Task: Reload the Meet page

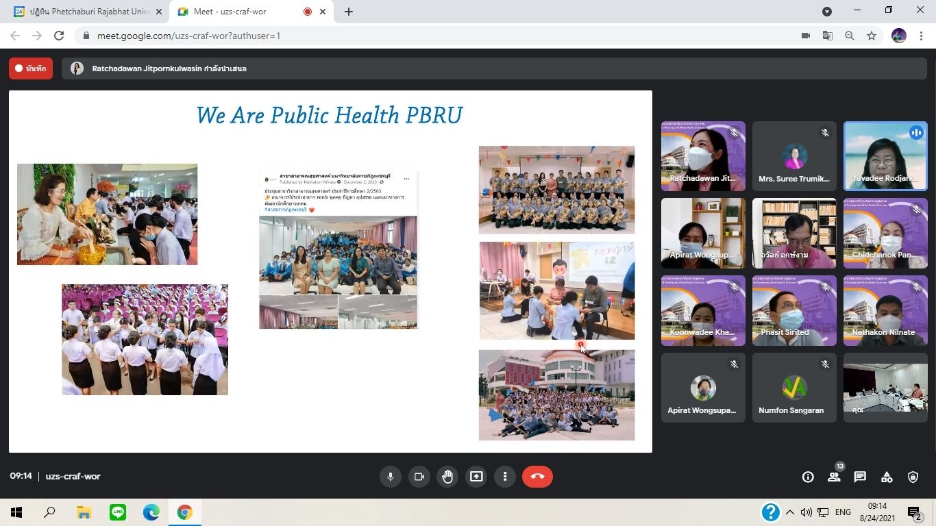Action: tap(59, 36)
